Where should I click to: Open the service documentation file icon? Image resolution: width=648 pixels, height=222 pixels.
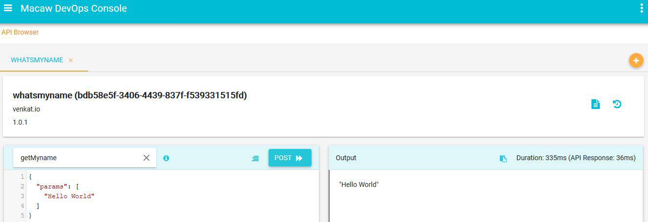595,104
